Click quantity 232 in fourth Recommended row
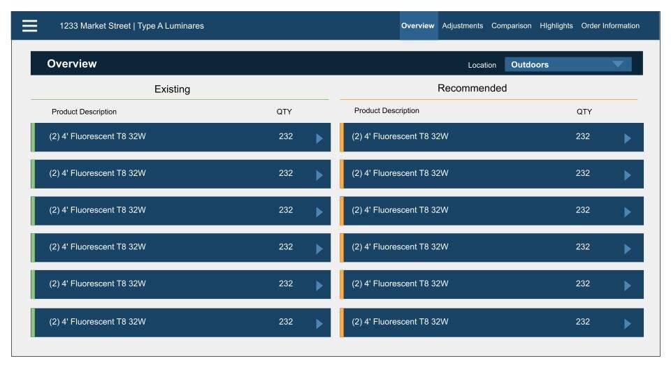The height and width of the screenshot is (377, 671). 583,246
